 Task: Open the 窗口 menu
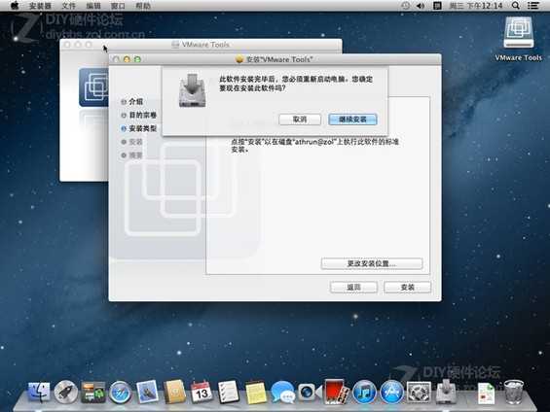tap(118, 6)
